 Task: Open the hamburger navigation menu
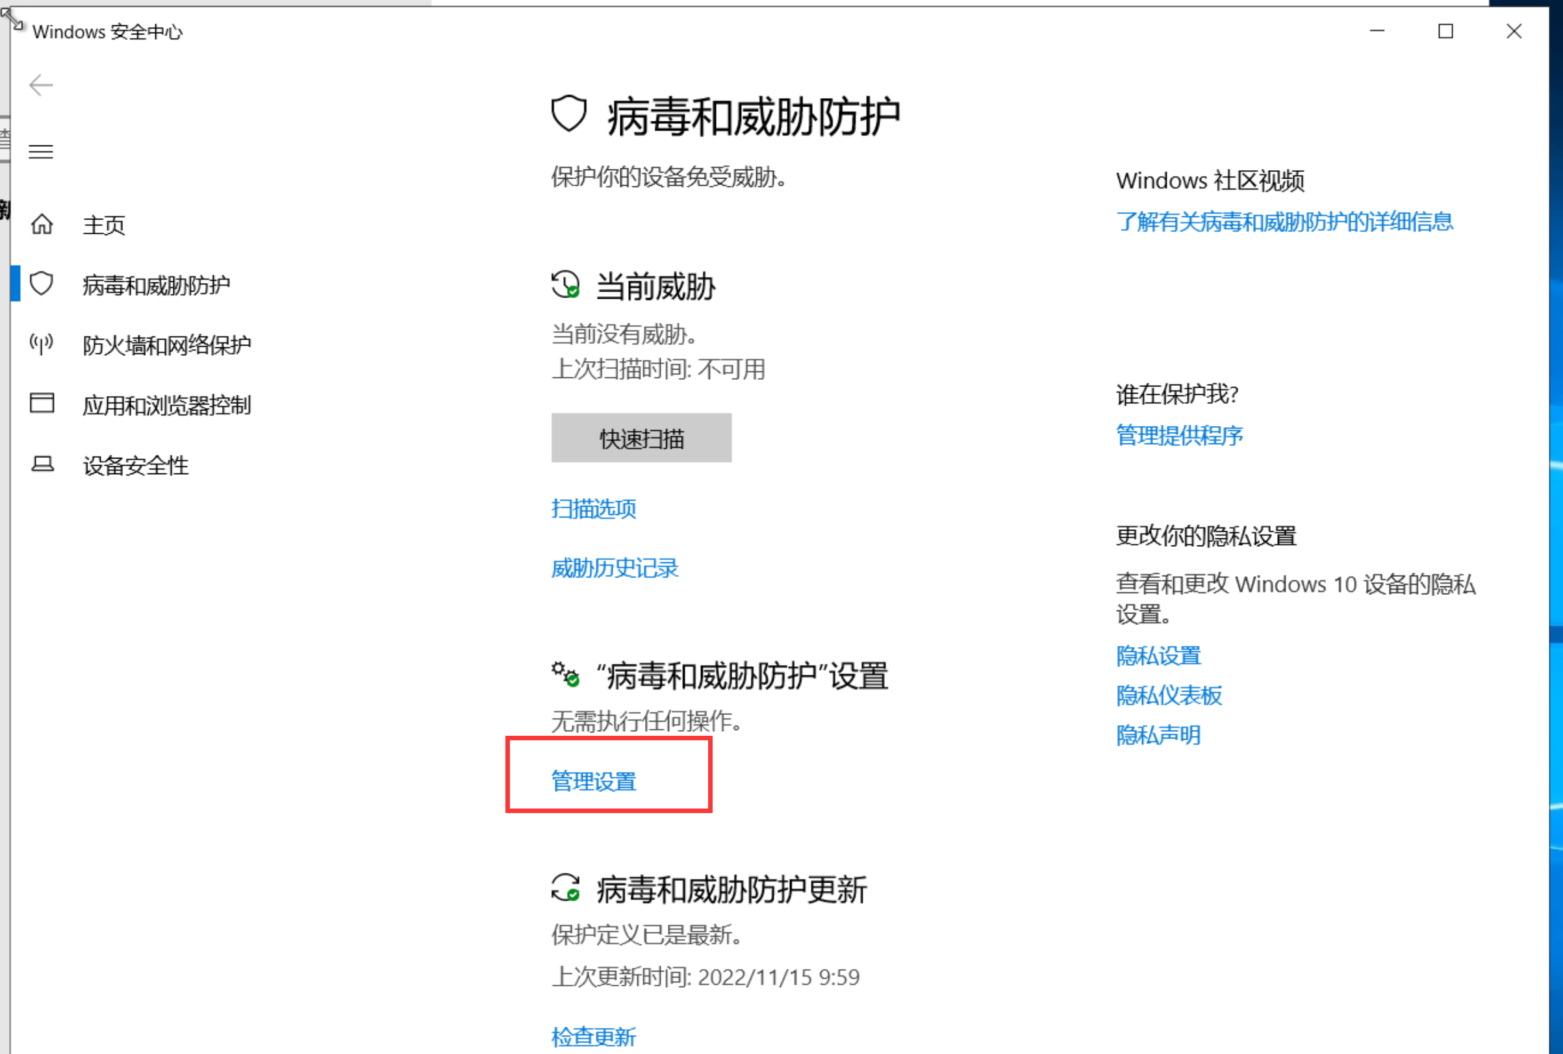click(x=41, y=152)
